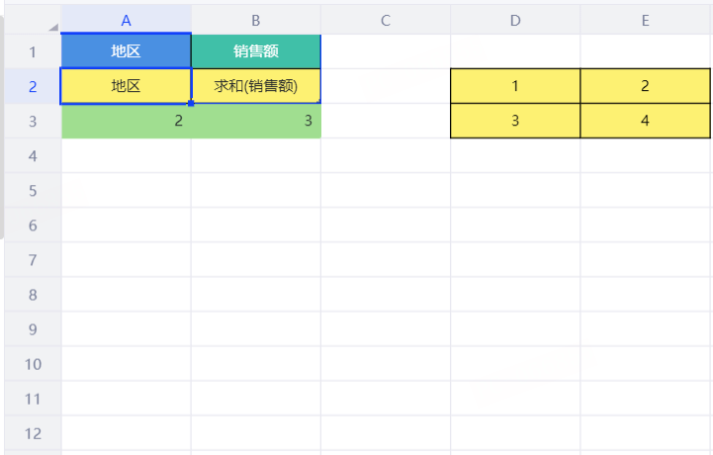Select row 7 header
The width and height of the screenshot is (713, 455).
[x=33, y=260]
